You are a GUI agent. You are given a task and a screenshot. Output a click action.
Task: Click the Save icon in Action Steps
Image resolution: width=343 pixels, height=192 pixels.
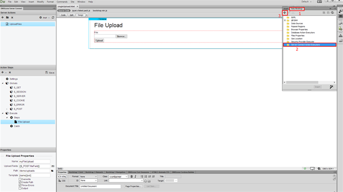pyautogui.click(x=50, y=73)
